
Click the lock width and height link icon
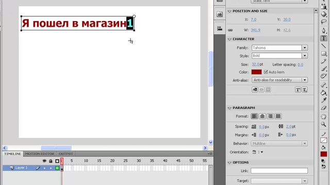click(x=230, y=30)
